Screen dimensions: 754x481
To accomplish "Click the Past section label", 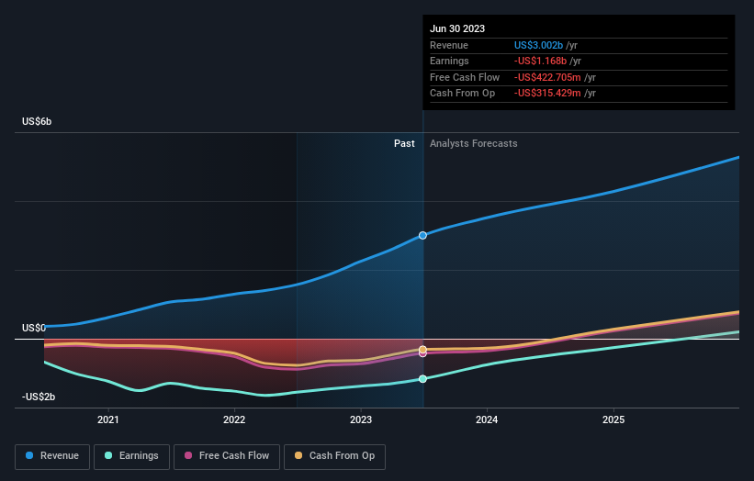I will 404,144.
